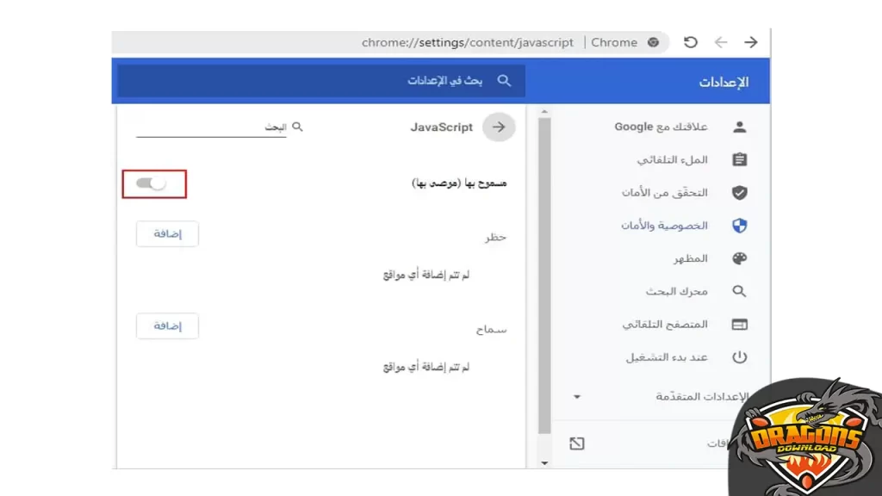The image size is (882, 496).
Task: Click the search icon inside البحث field
Action: (x=297, y=126)
